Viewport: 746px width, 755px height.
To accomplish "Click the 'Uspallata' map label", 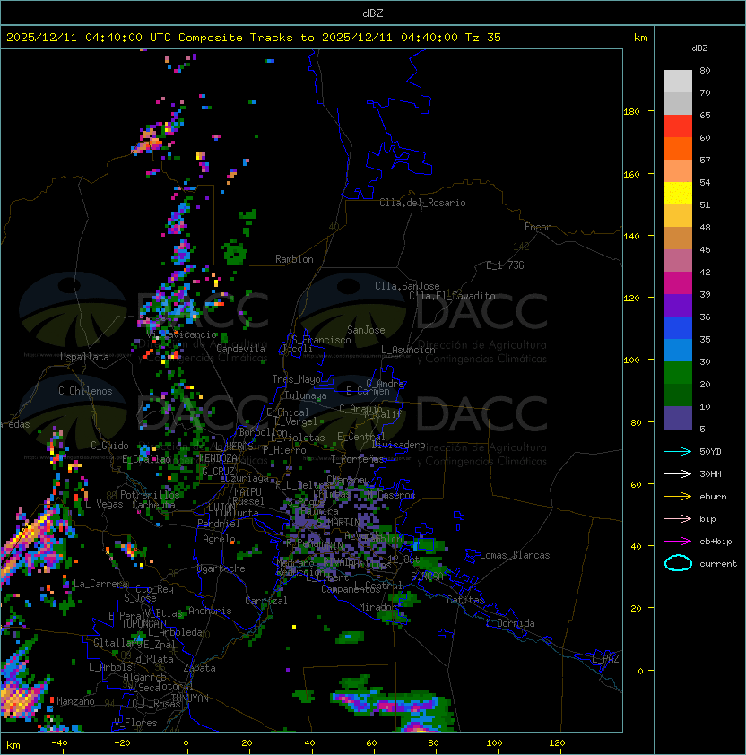I will (x=84, y=357).
